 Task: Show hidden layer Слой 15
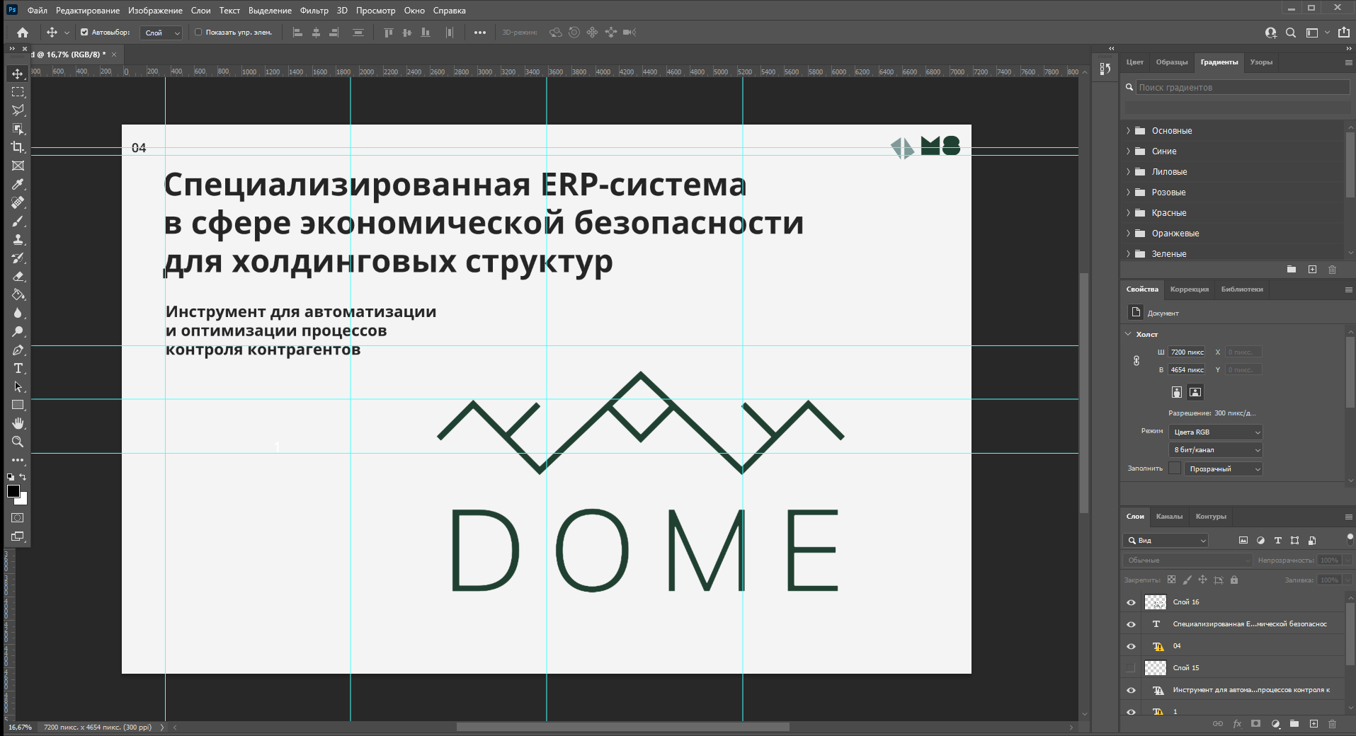point(1131,668)
